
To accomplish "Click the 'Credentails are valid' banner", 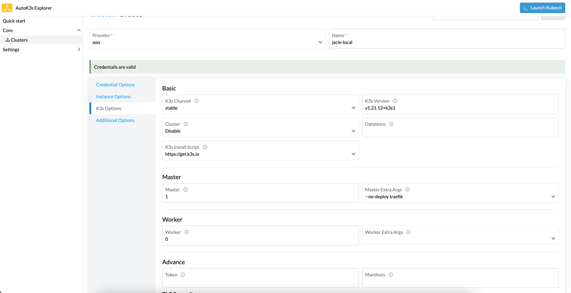I will coord(328,67).
